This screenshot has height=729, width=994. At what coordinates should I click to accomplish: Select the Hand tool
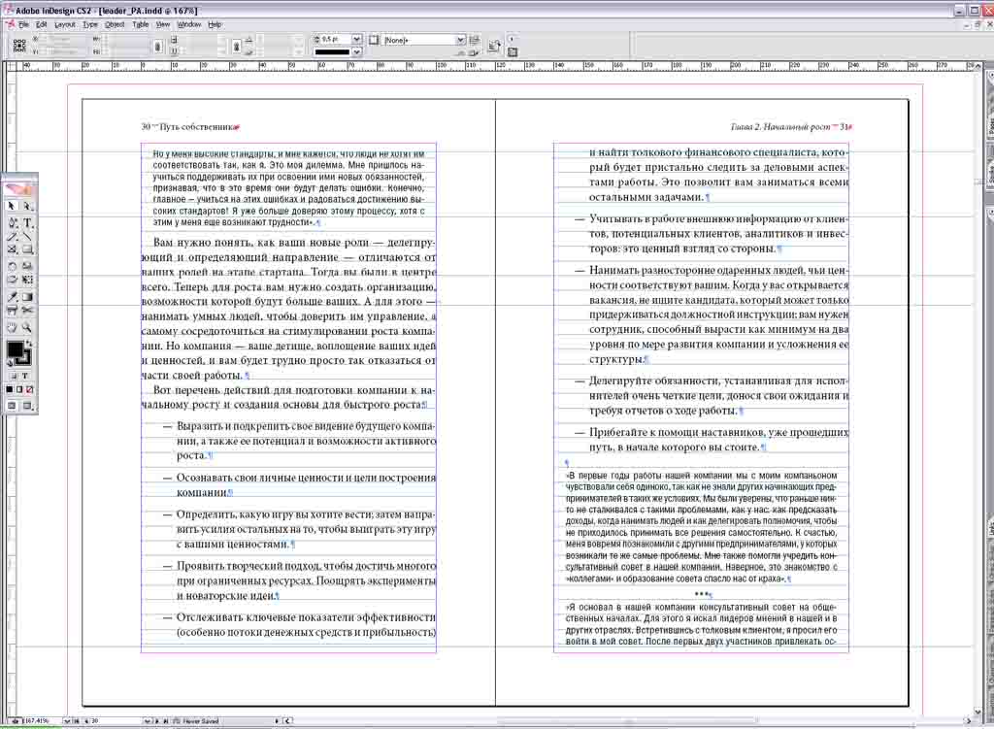coord(12,327)
